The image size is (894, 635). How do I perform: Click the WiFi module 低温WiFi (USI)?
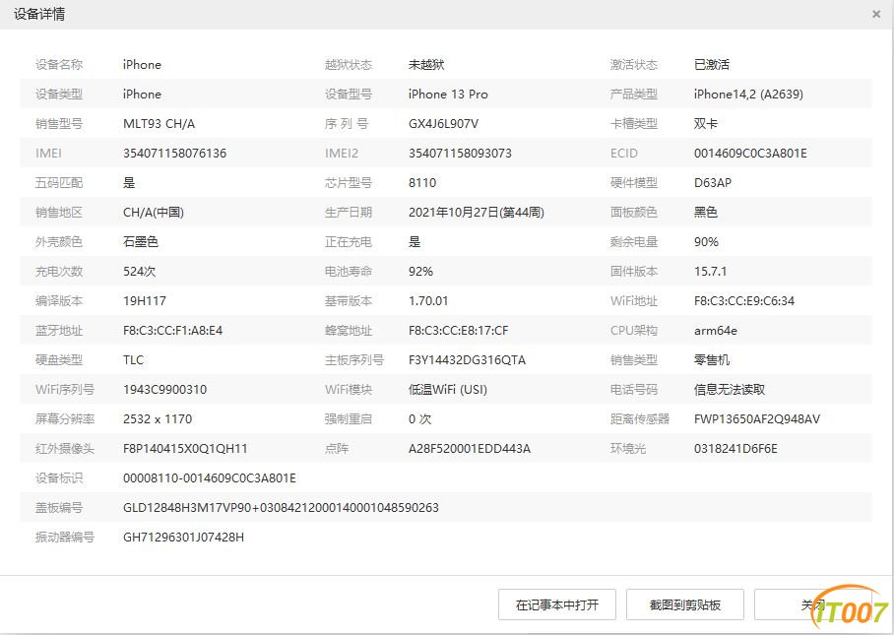coord(448,391)
